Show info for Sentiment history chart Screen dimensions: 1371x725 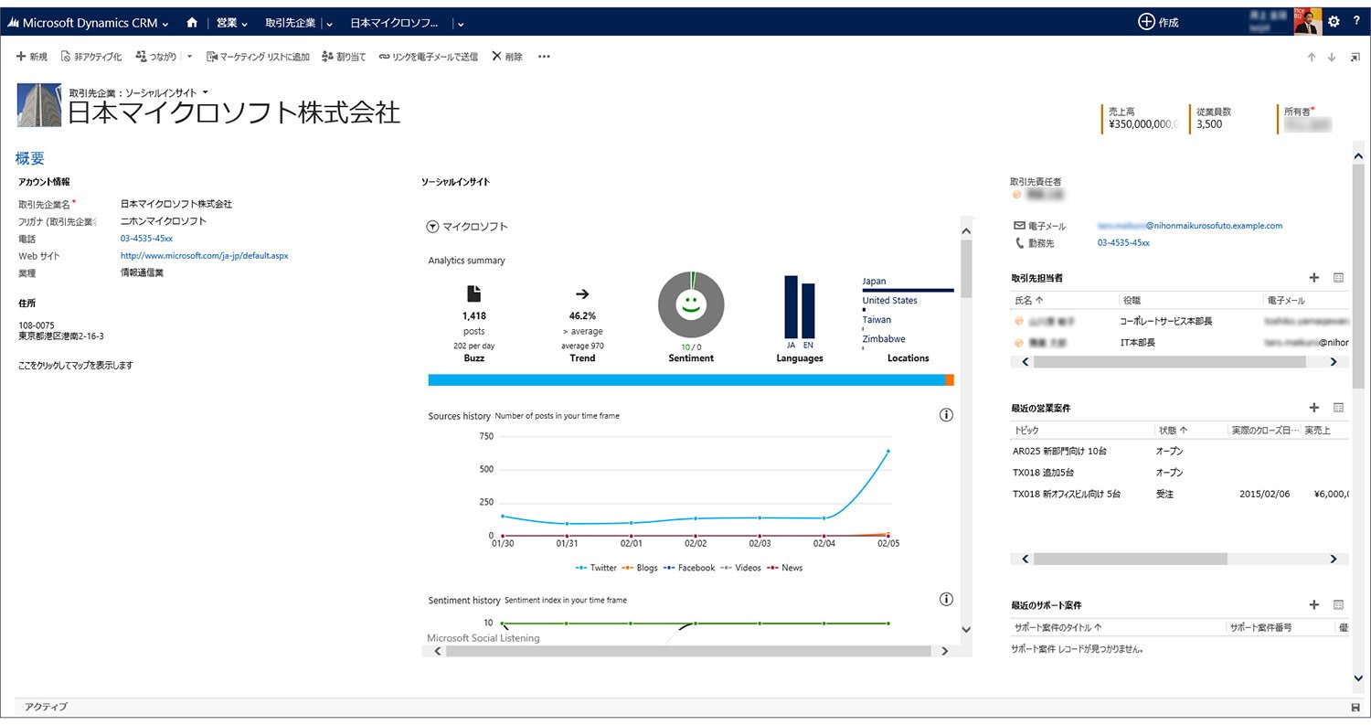tap(946, 600)
